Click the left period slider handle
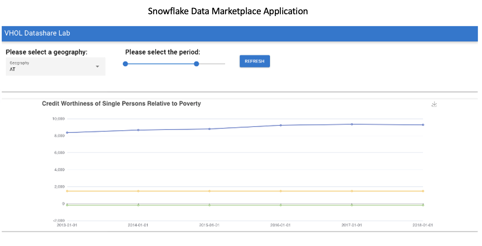Image resolution: width=482 pixels, height=246 pixels. coord(125,64)
